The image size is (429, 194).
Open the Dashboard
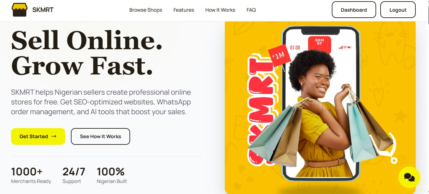[x=354, y=10]
